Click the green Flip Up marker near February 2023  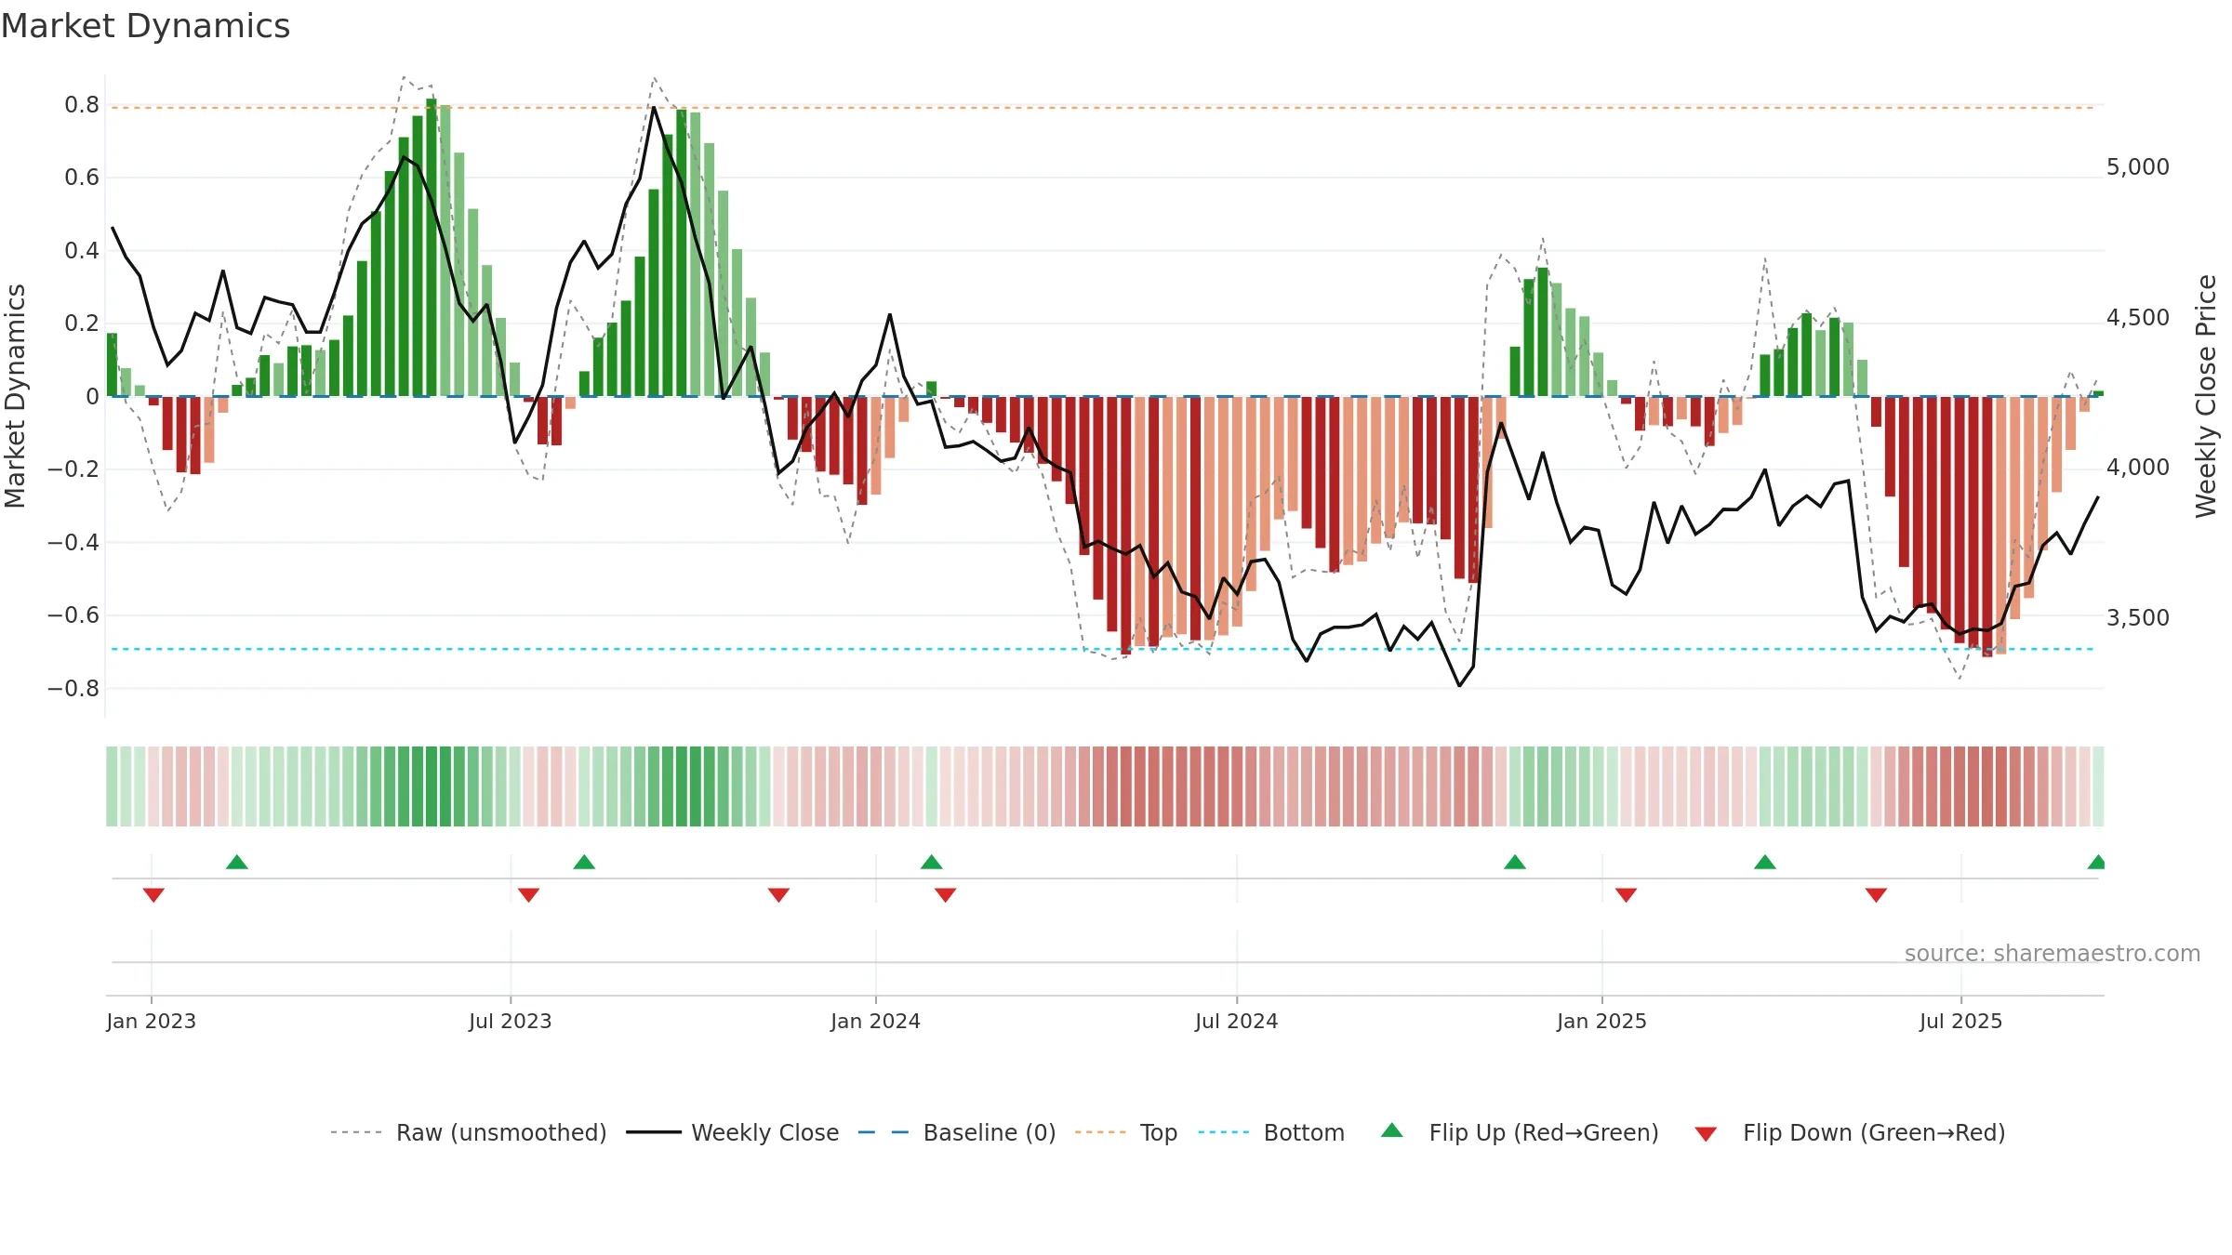(x=237, y=862)
